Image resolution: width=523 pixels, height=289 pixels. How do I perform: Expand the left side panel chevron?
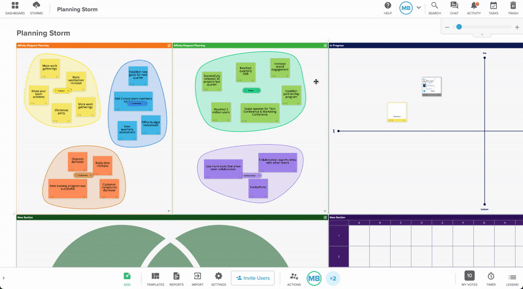click(x=4, y=278)
